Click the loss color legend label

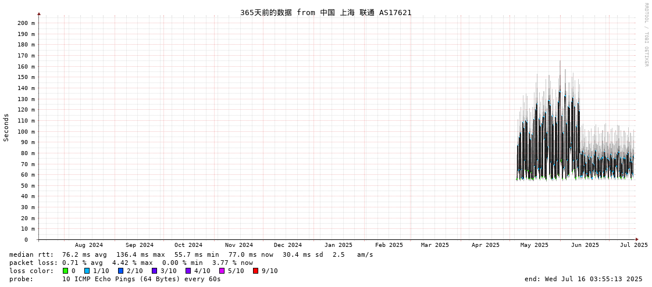[31, 271]
